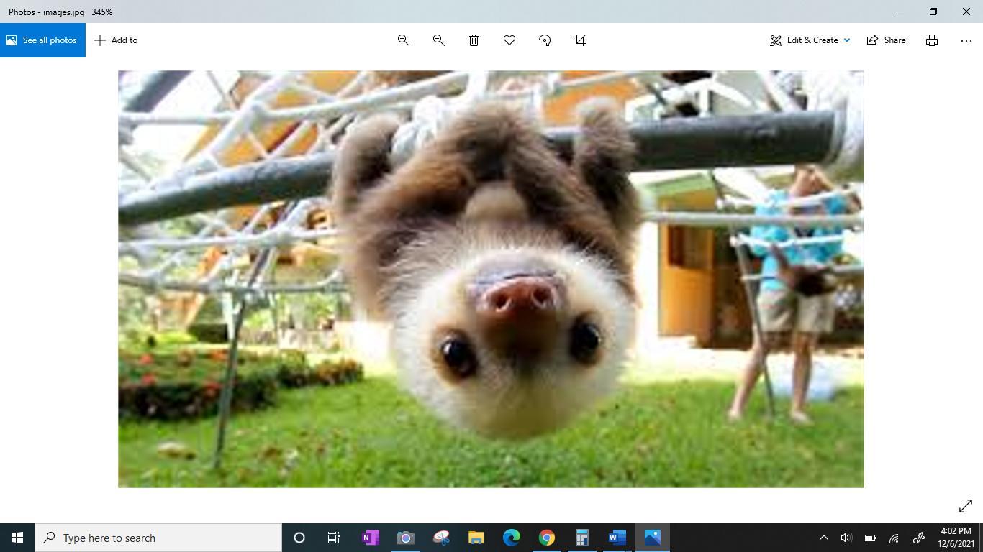Screen dimensions: 983x552
Task: Open the See more ellipsis menu
Action: pos(966,40)
